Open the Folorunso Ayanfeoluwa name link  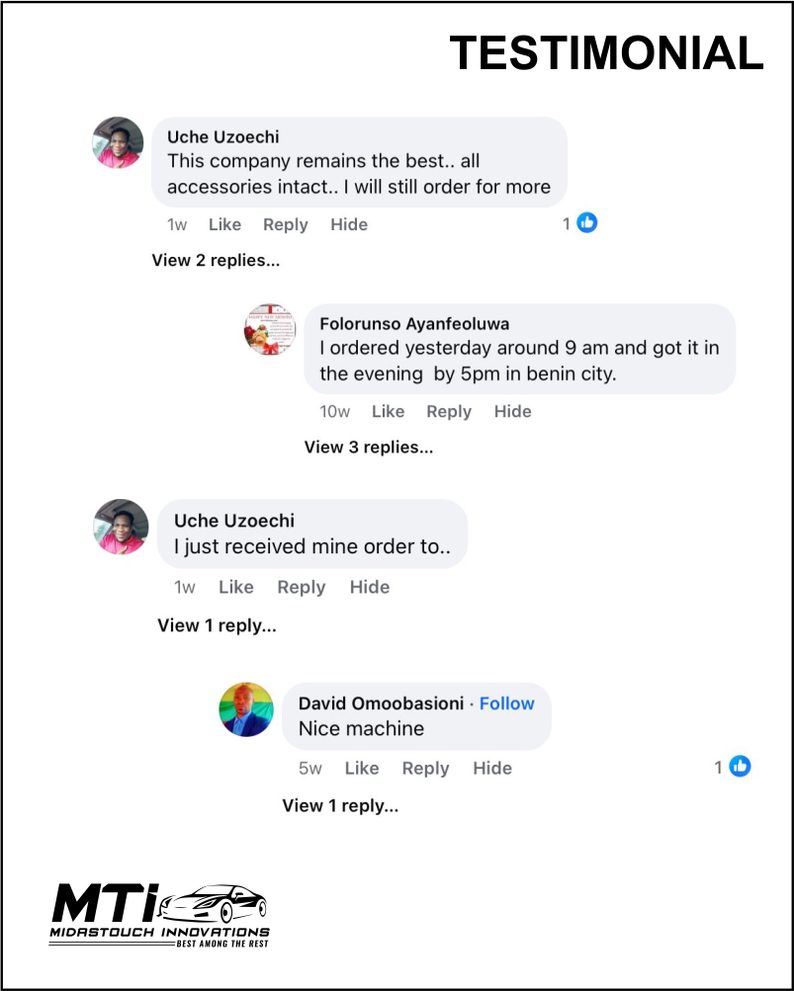414,324
